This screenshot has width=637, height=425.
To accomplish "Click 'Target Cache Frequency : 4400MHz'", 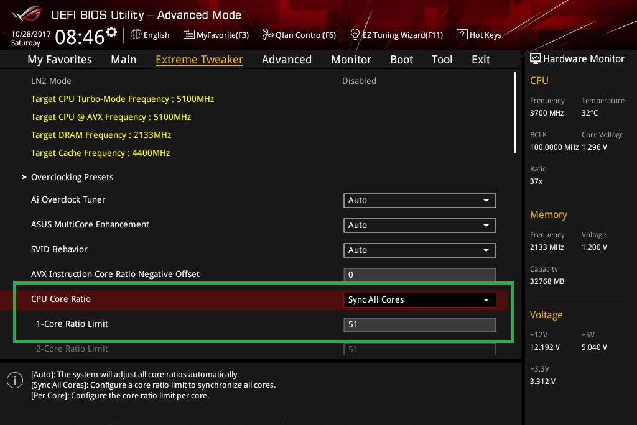I will [x=100, y=153].
